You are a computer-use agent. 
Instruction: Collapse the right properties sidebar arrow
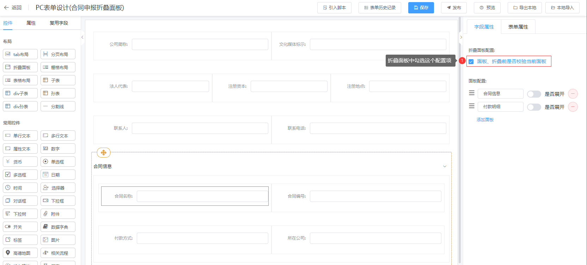coord(461,37)
